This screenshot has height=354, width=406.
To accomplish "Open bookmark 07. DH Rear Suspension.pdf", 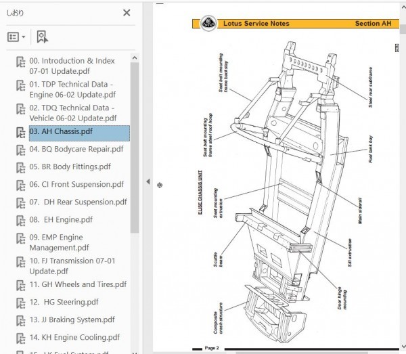I will click(78, 202).
